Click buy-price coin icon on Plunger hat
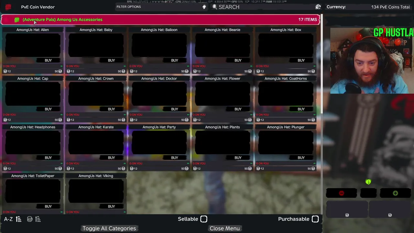This screenshot has width=414, height=233. pos(313,169)
